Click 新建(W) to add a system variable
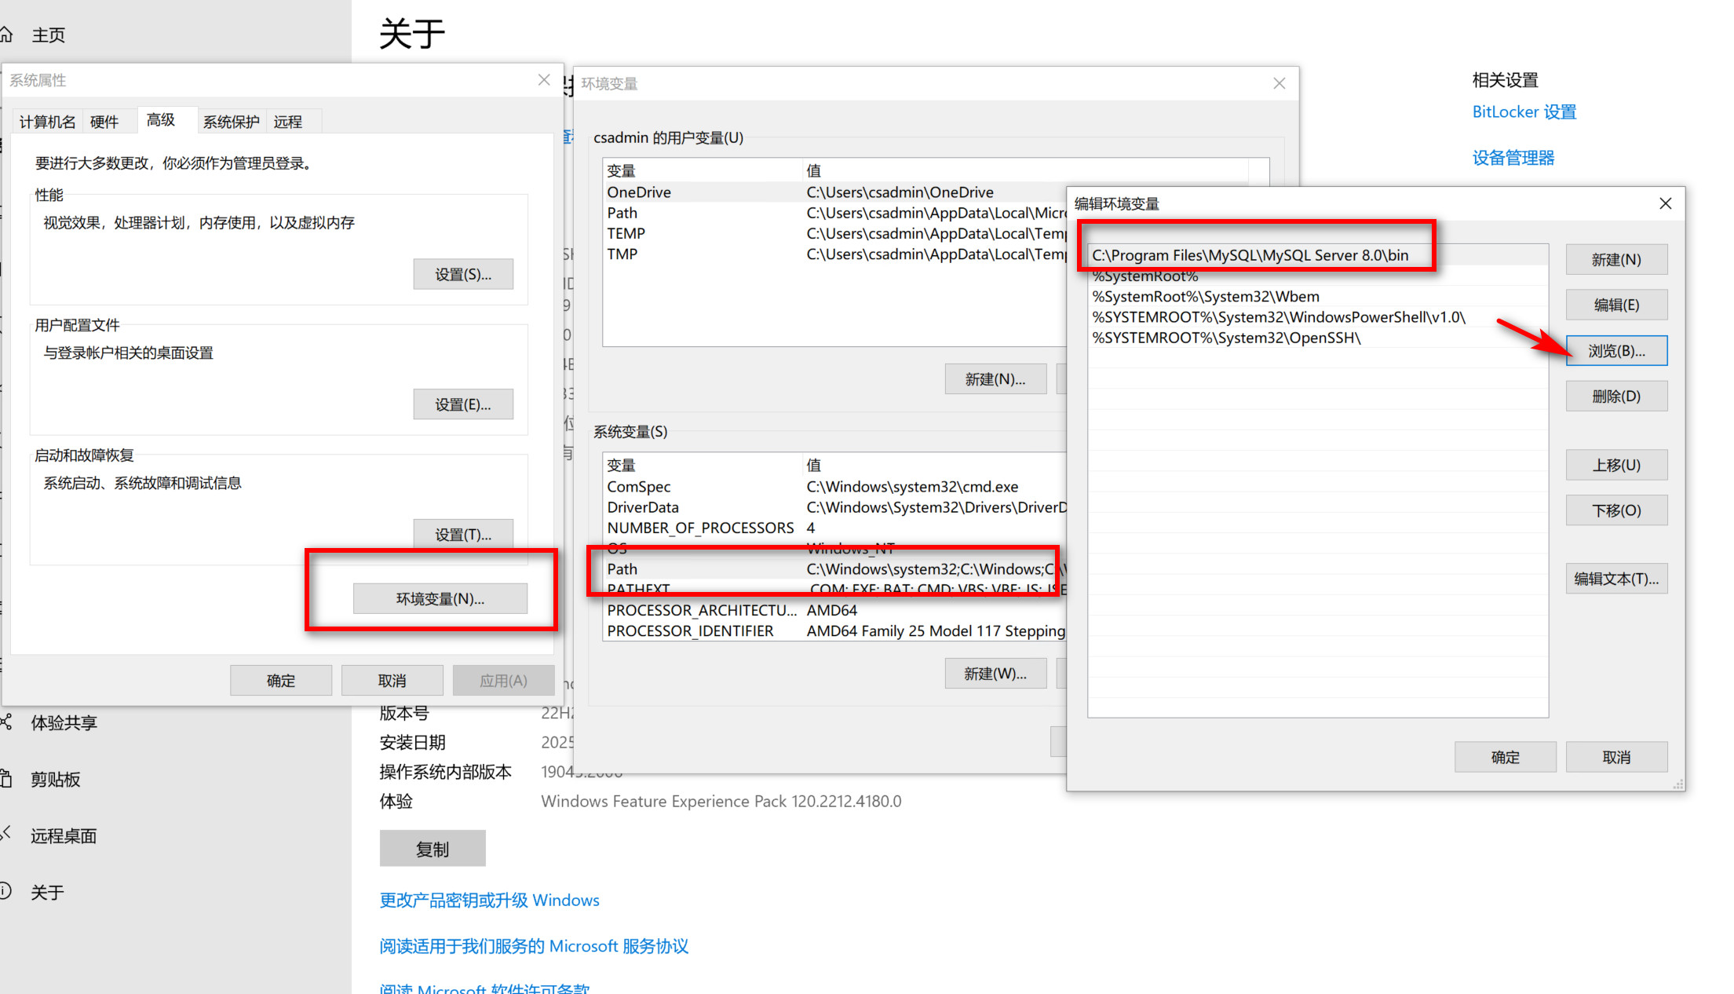The width and height of the screenshot is (1734, 994). click(x=995, y=673)
